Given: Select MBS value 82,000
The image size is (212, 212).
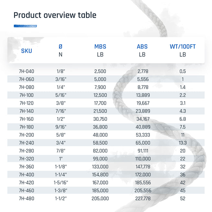Looking at the screenshot, I should click(100, 151).
